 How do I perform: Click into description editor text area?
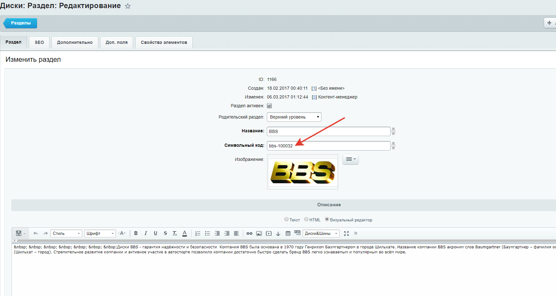pos(284,270)
